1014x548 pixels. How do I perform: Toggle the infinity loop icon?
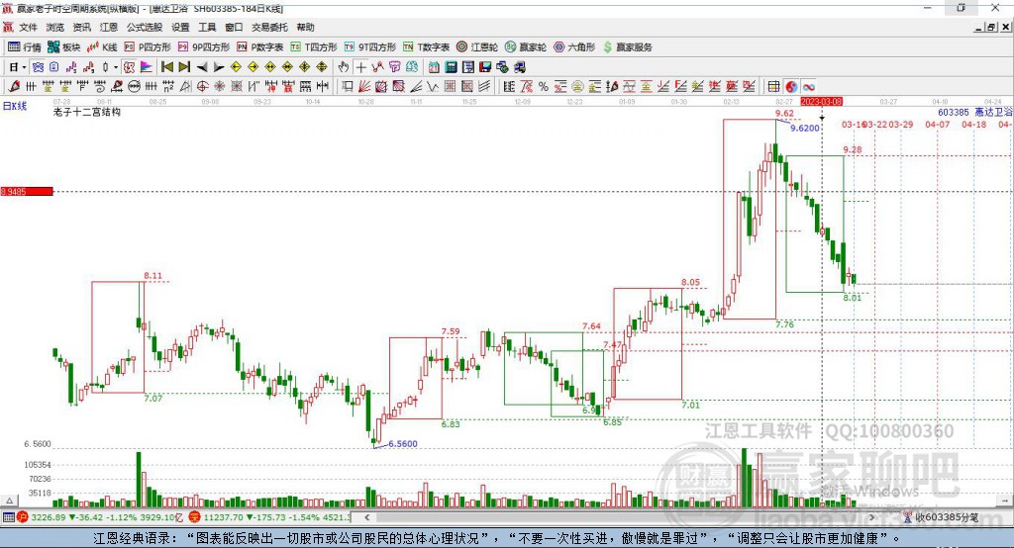[808, 86]
